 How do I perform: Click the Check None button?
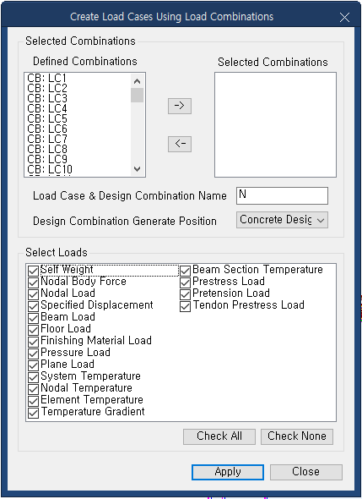point(296,436)
